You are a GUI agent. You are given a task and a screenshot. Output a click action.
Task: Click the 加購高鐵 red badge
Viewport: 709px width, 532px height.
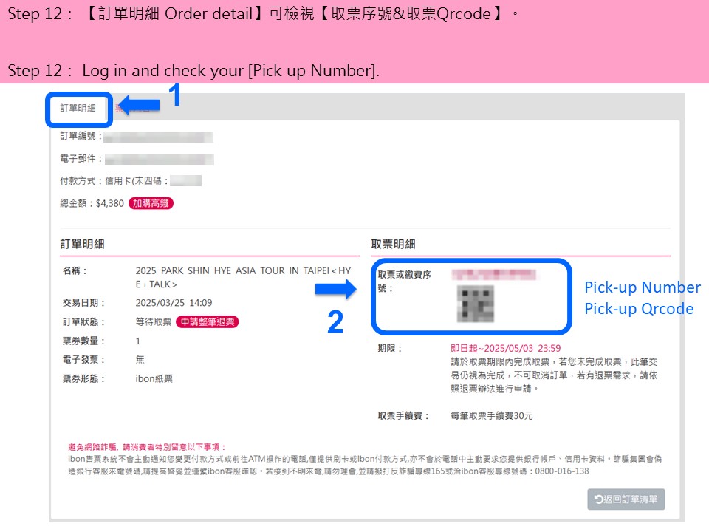tap(151, 204)
